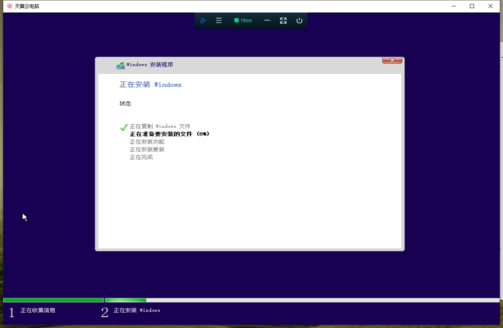Click the green shield latency icon
The height and width of the screenshot is (328, 503).
pos(237,21)
